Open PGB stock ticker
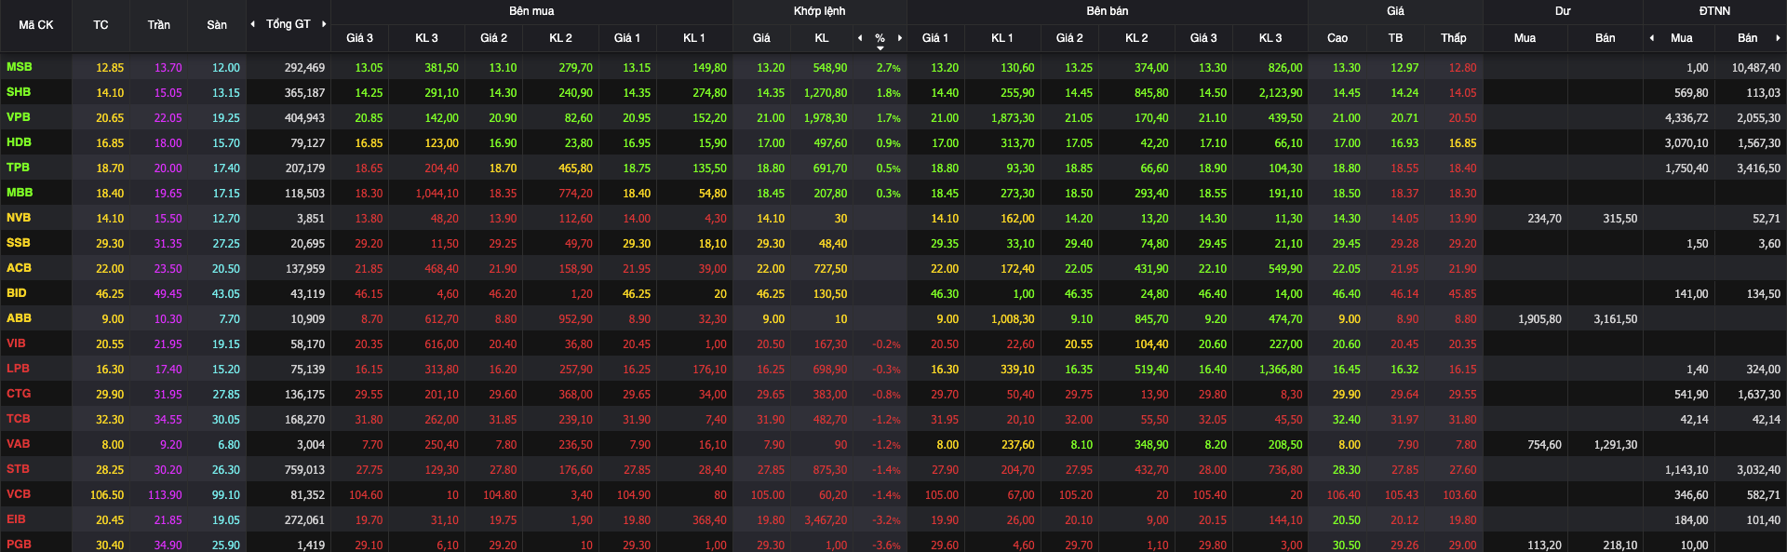The width and height of the screenshot is (1787, 552). pyautogui.click(x=19, y=545)
